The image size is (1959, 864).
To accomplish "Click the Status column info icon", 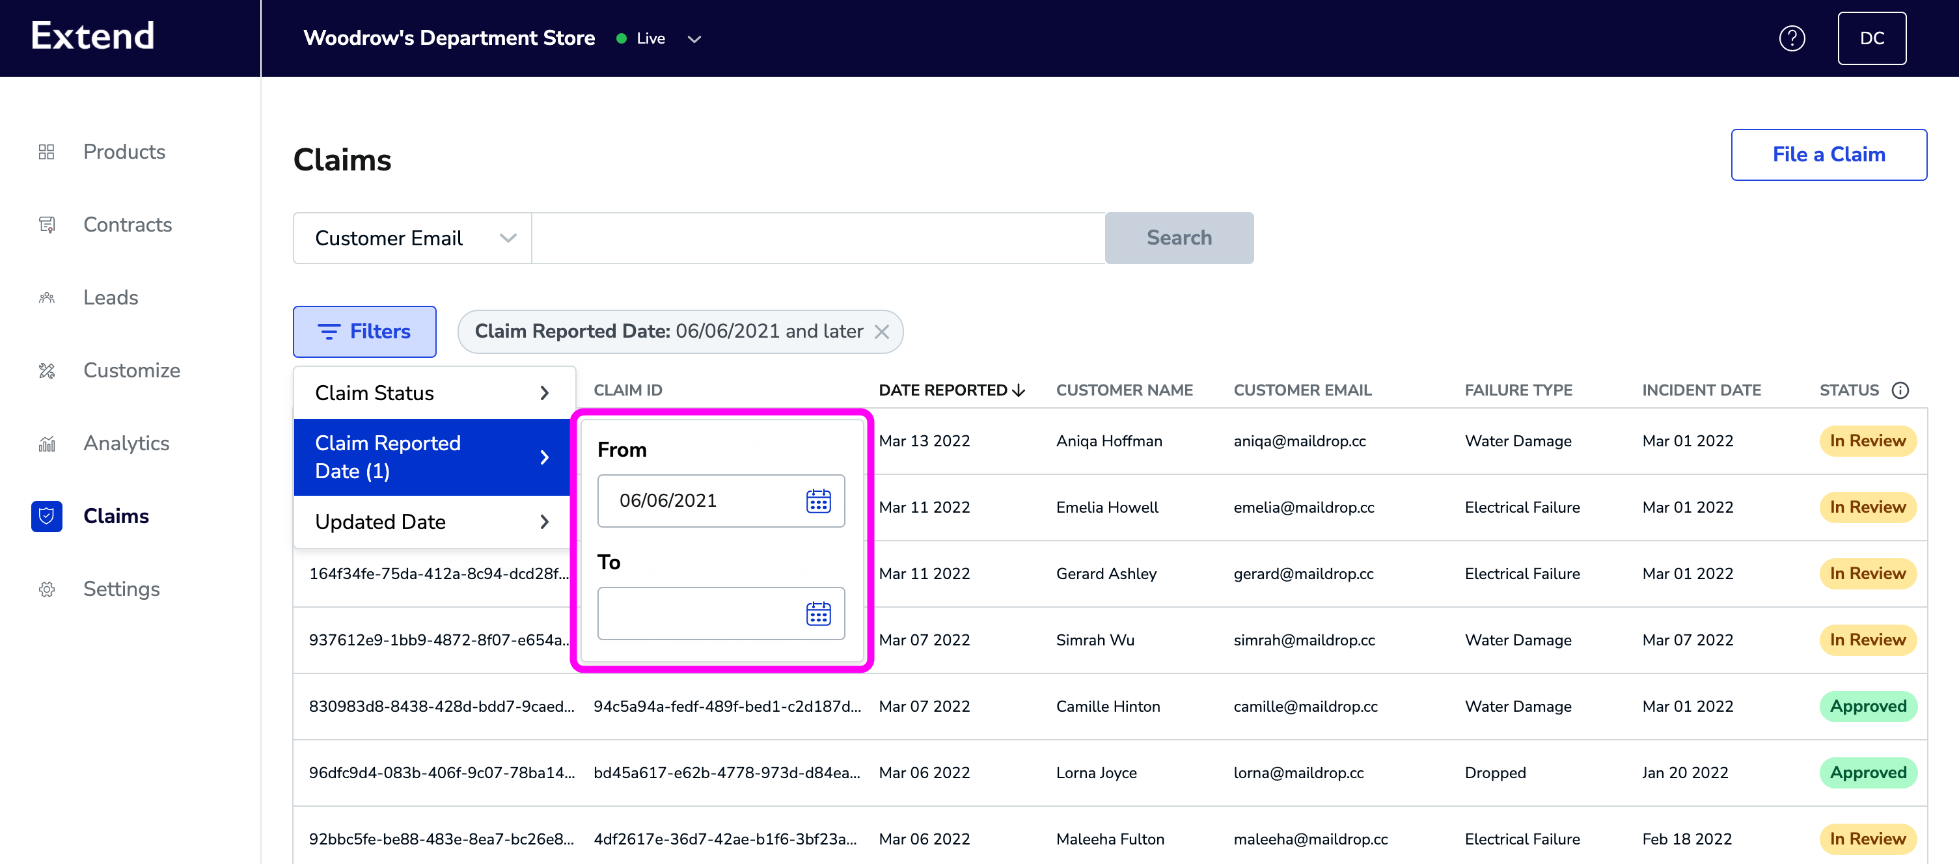I will point(1900,390).
